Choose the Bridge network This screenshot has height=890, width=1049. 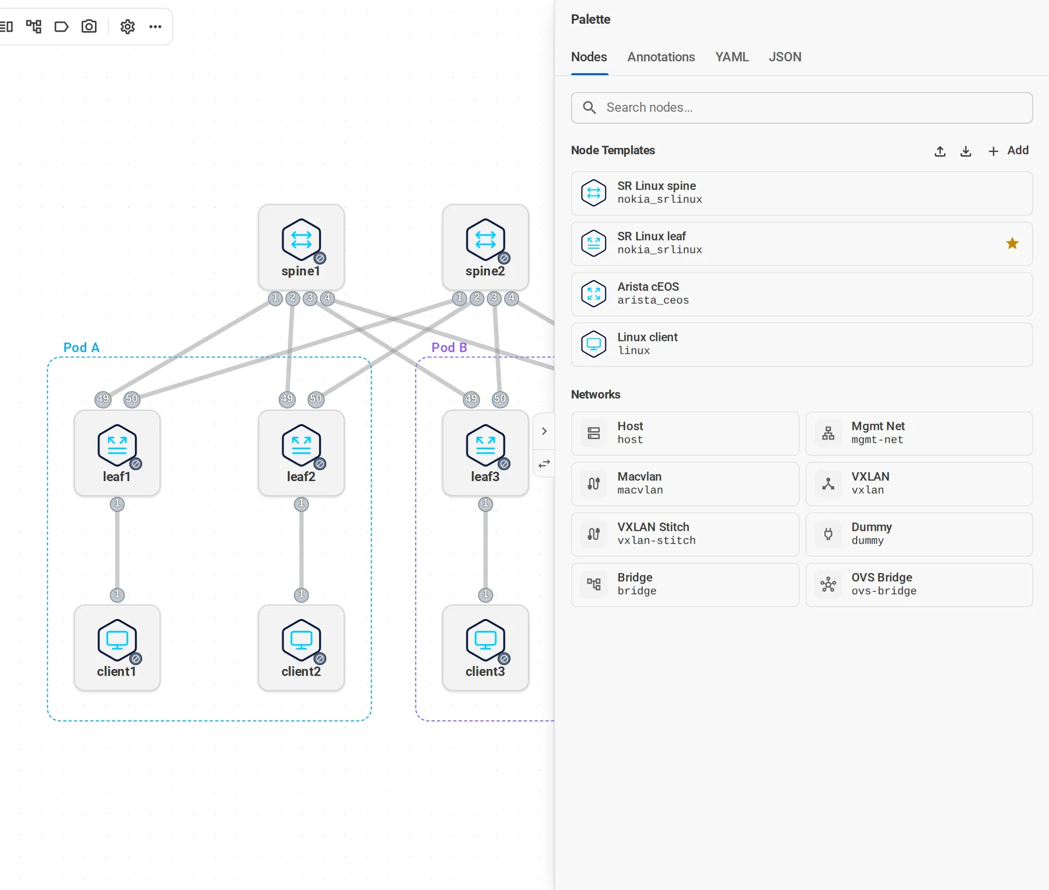(685, 585)
